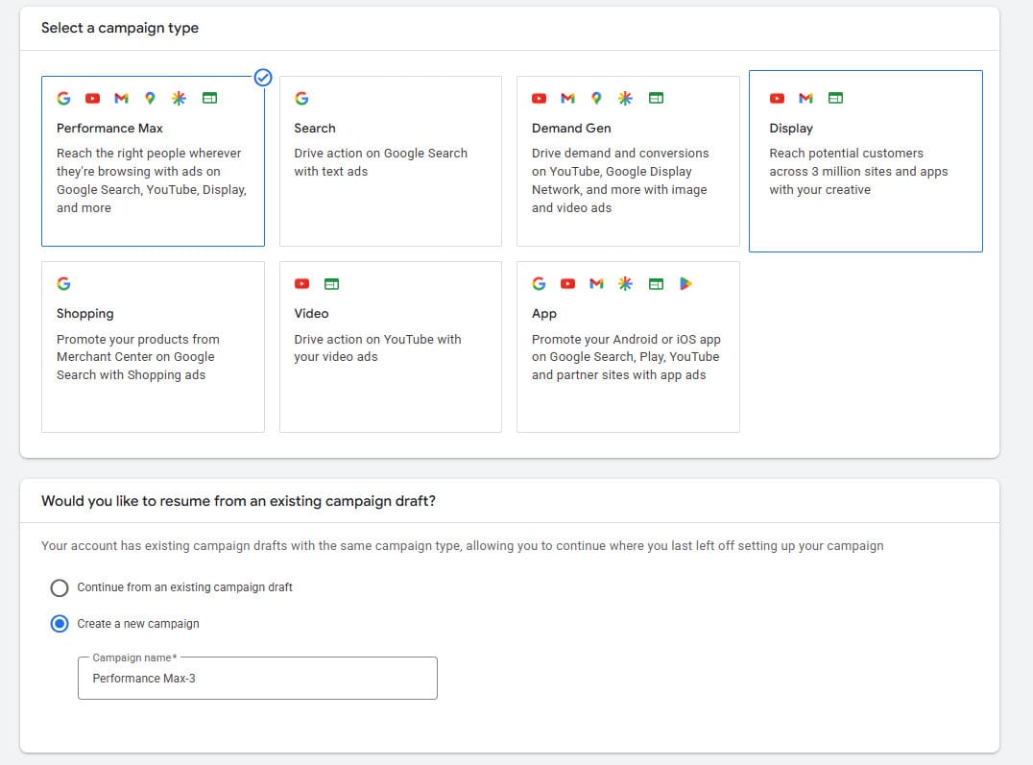This screenshot has width=1033, height=765.
Task: Click YouTube icon in Performance Max card
Action: point(92,98)
